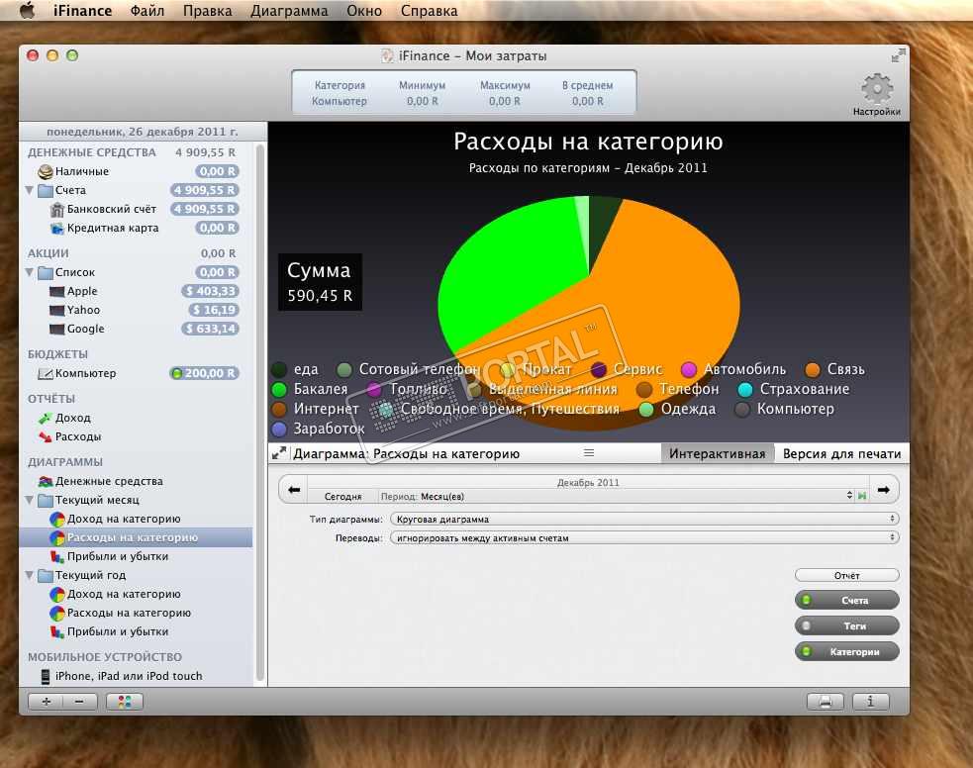Click the Yahoo stock icon
This screenshot has height=768, width=973.
tap(57, 310)
